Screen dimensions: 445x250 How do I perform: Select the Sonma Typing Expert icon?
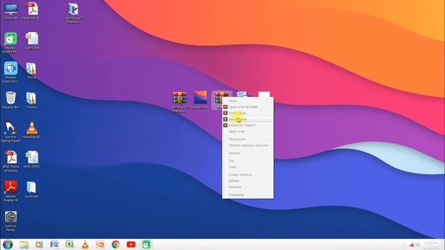click(x=10, y=132)
